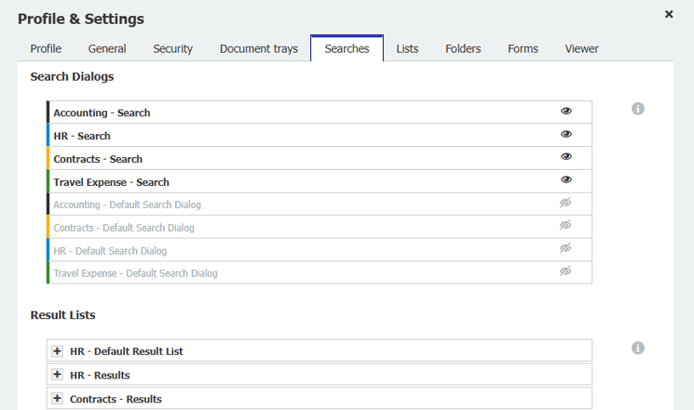Click the info icon beside Search Dialogs
Image resolution: width=694 pixels, height=410 pixels.
tap(638, 109)
